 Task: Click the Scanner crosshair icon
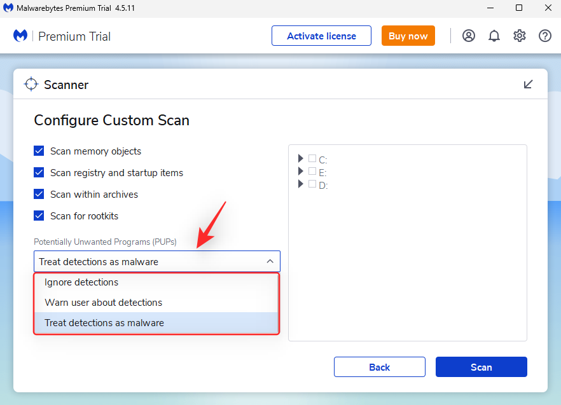tap(31, 85)
